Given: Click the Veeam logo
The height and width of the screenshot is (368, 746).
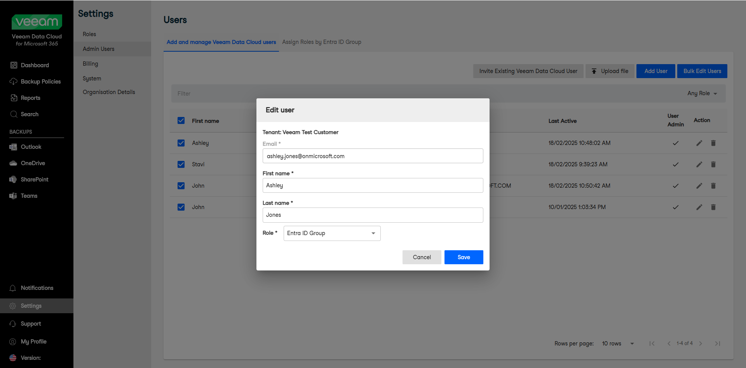Looking at the screenshot, I should pyautogui.click(x=37, y=22).
